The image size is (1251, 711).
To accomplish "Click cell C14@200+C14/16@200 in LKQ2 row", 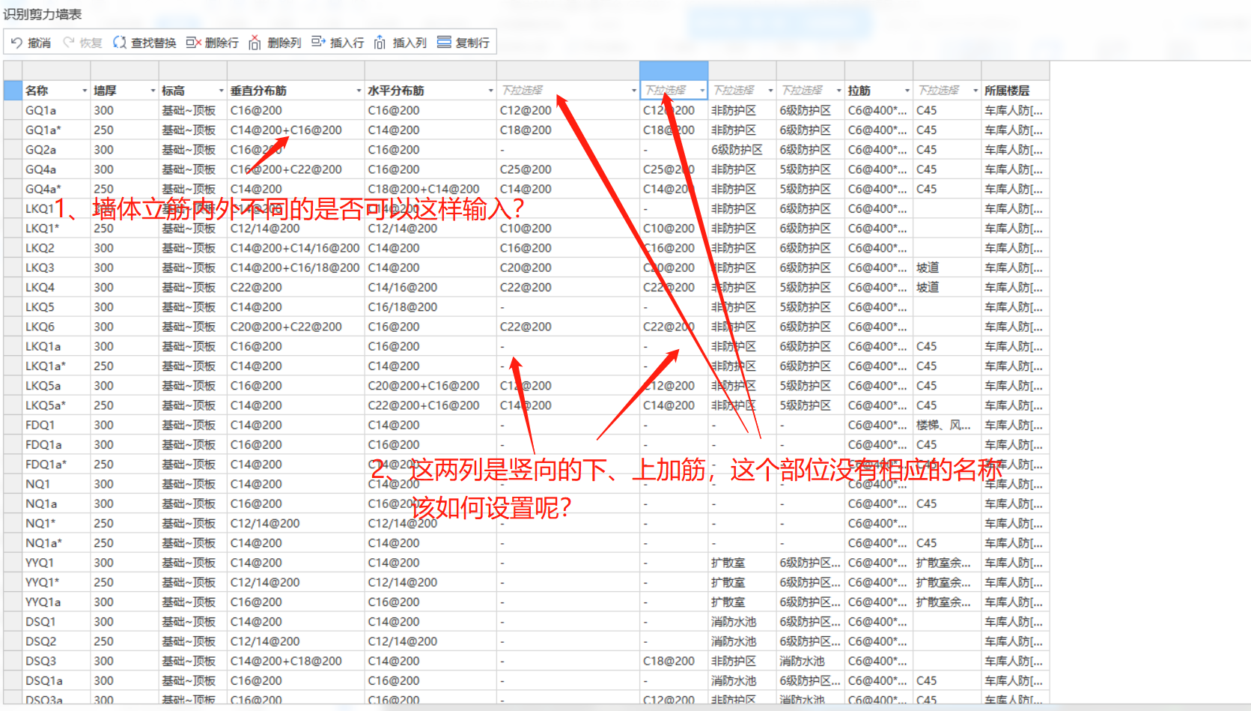I will (296, 248).
